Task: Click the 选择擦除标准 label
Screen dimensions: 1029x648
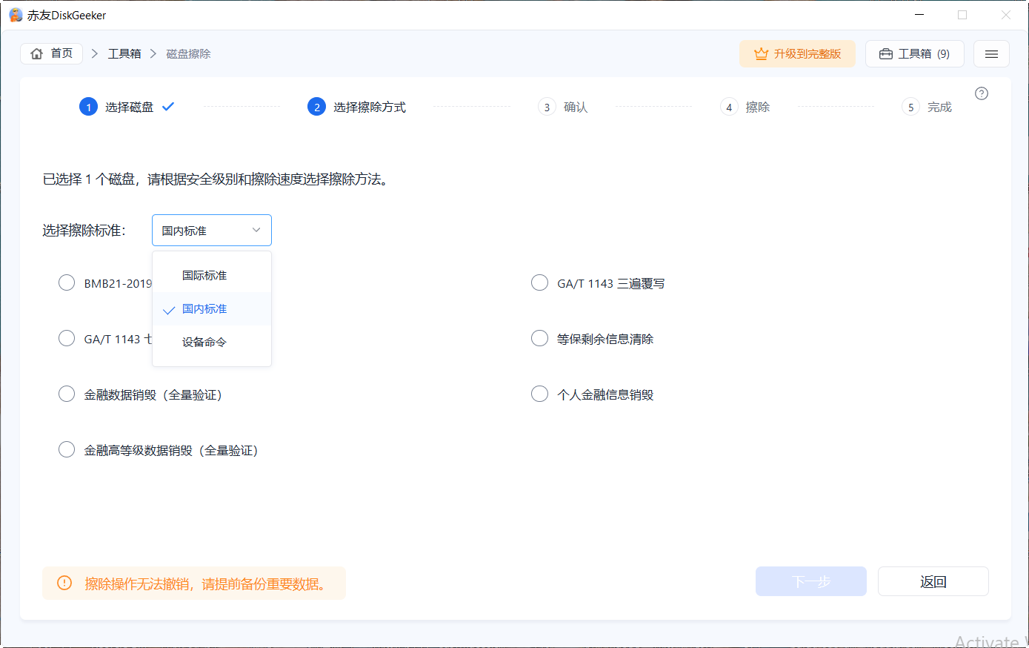Action: coord(84,231)
